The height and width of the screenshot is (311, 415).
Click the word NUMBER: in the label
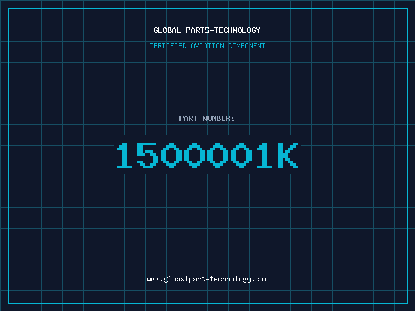(218, 118)
